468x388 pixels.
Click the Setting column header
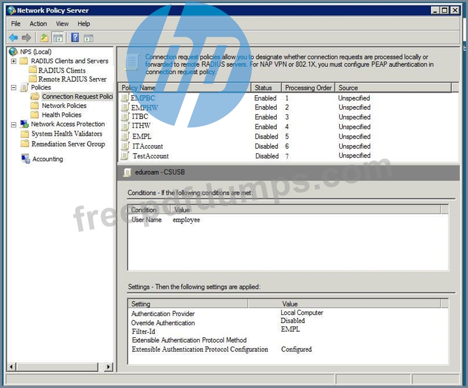point(188,304)
